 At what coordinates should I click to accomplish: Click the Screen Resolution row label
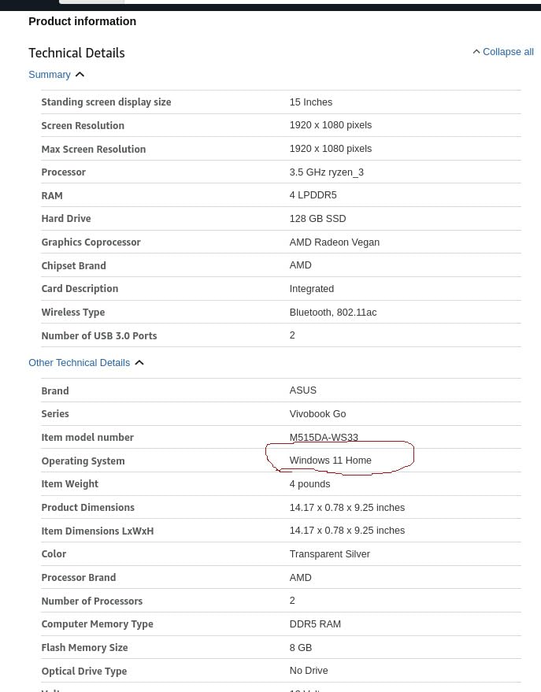tap(83, 125)
